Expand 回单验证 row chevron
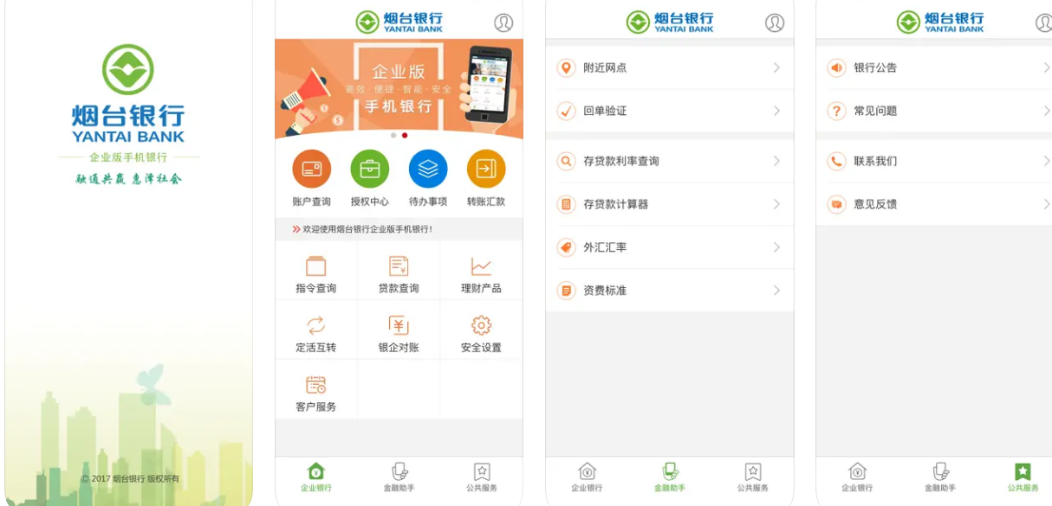Screen dimensions: 1052x506 [776, 111]
